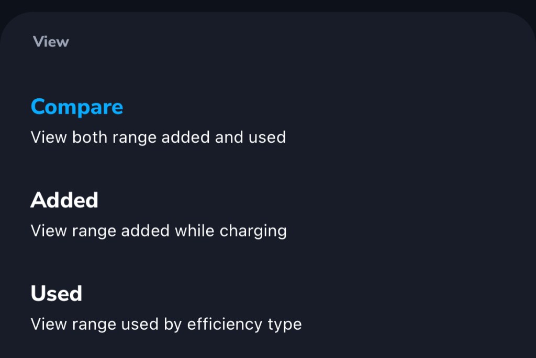The width and height of the screenshot is (536, 358).
Task: Choose the blue highlighted Compare heading
Action: click(77, 107)
